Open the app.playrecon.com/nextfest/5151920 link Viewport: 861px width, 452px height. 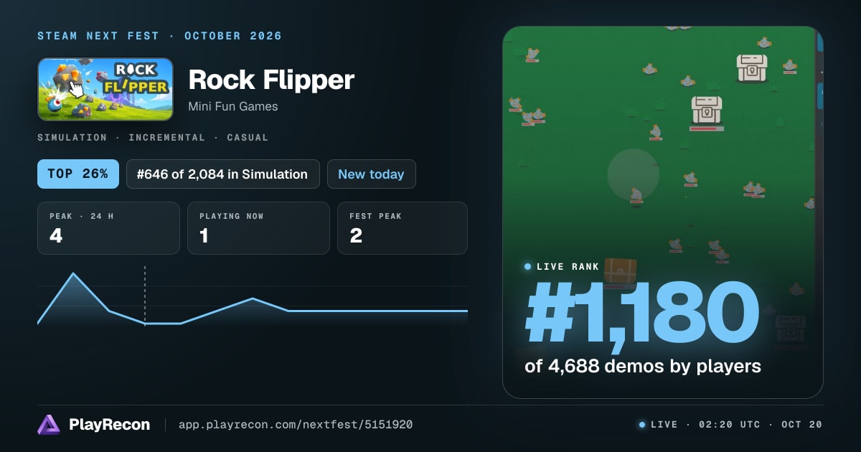[x=295, y=425]
